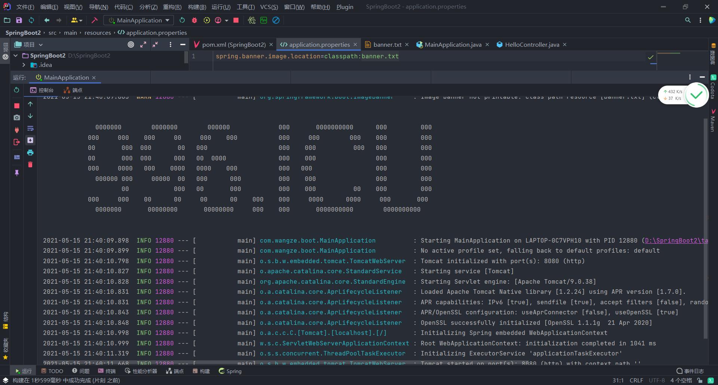The height and width of the screenshot is (385, 718).
Task: Open the 重构(R) menu
Action: (x=172, y=7)
